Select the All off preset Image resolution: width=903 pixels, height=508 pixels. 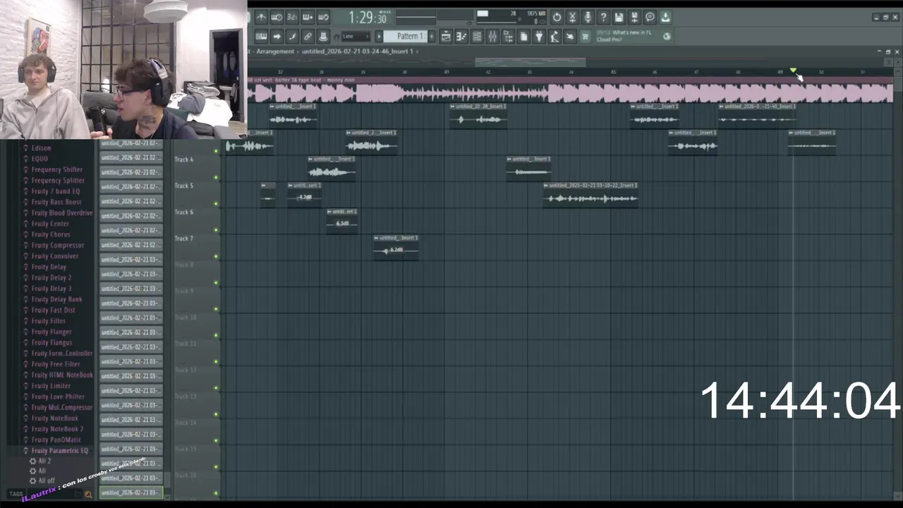(46, 480)
